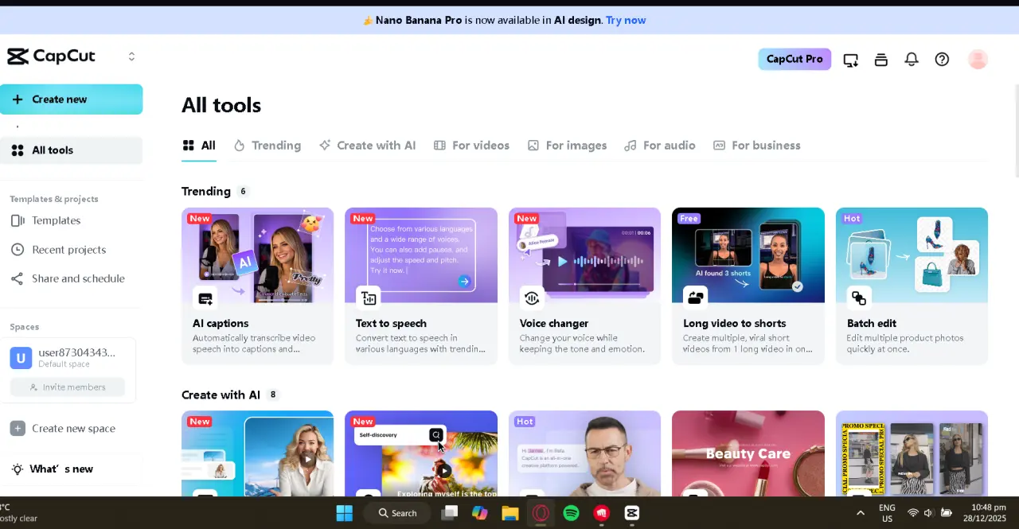Click the Recent projects clock icon
The height and width of the screenshot is (529, 1019).
(x=18, y=250)
